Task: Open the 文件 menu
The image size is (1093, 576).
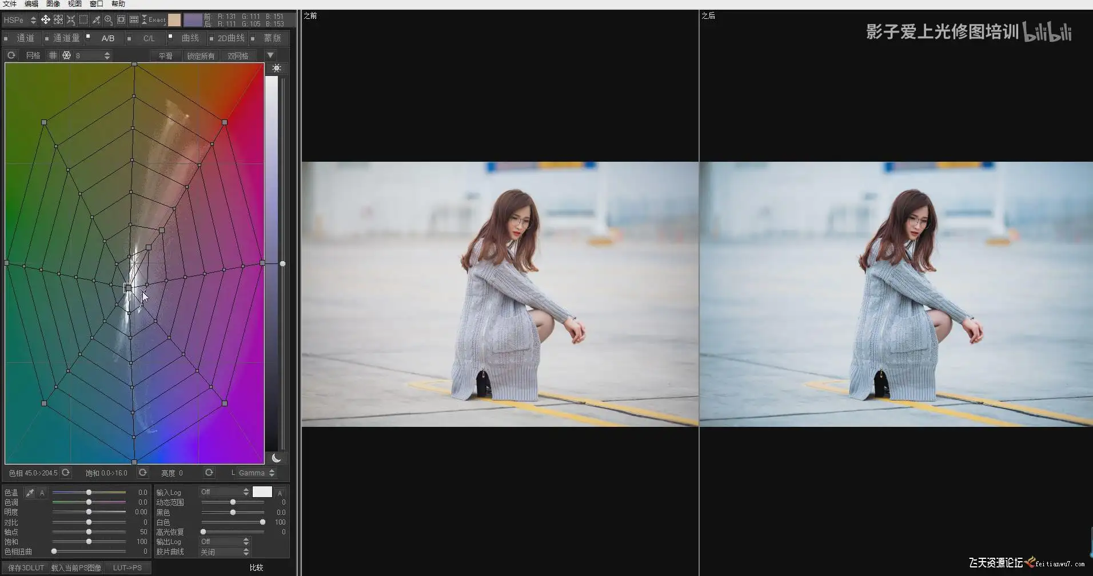Action: click(10, 4)
